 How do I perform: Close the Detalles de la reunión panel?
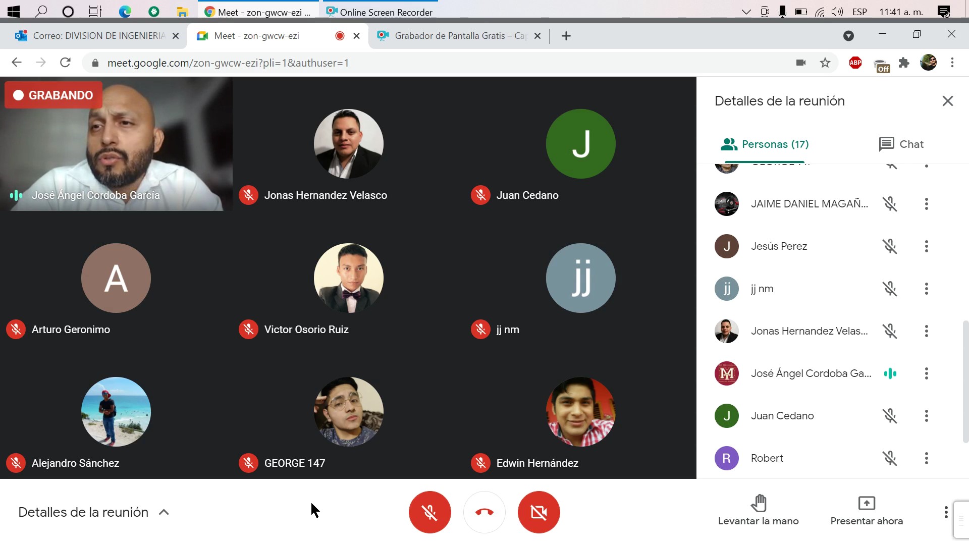pos(948,101)
